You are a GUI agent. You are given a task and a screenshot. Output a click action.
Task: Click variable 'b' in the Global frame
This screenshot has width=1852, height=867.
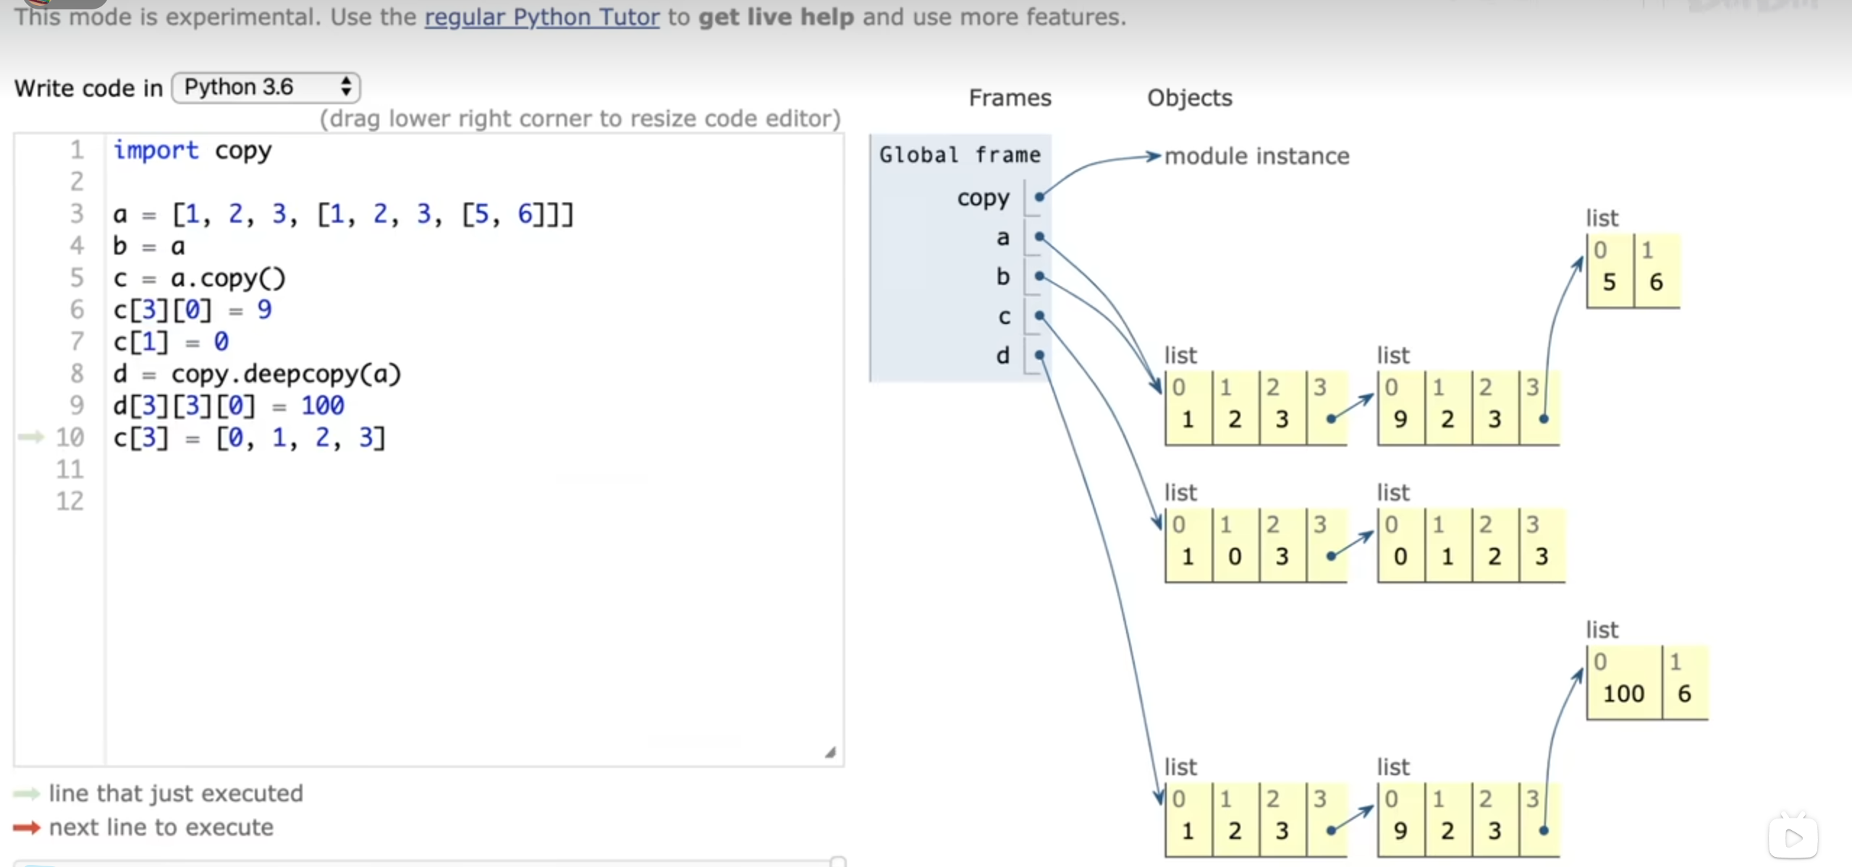pos(1002,276)
